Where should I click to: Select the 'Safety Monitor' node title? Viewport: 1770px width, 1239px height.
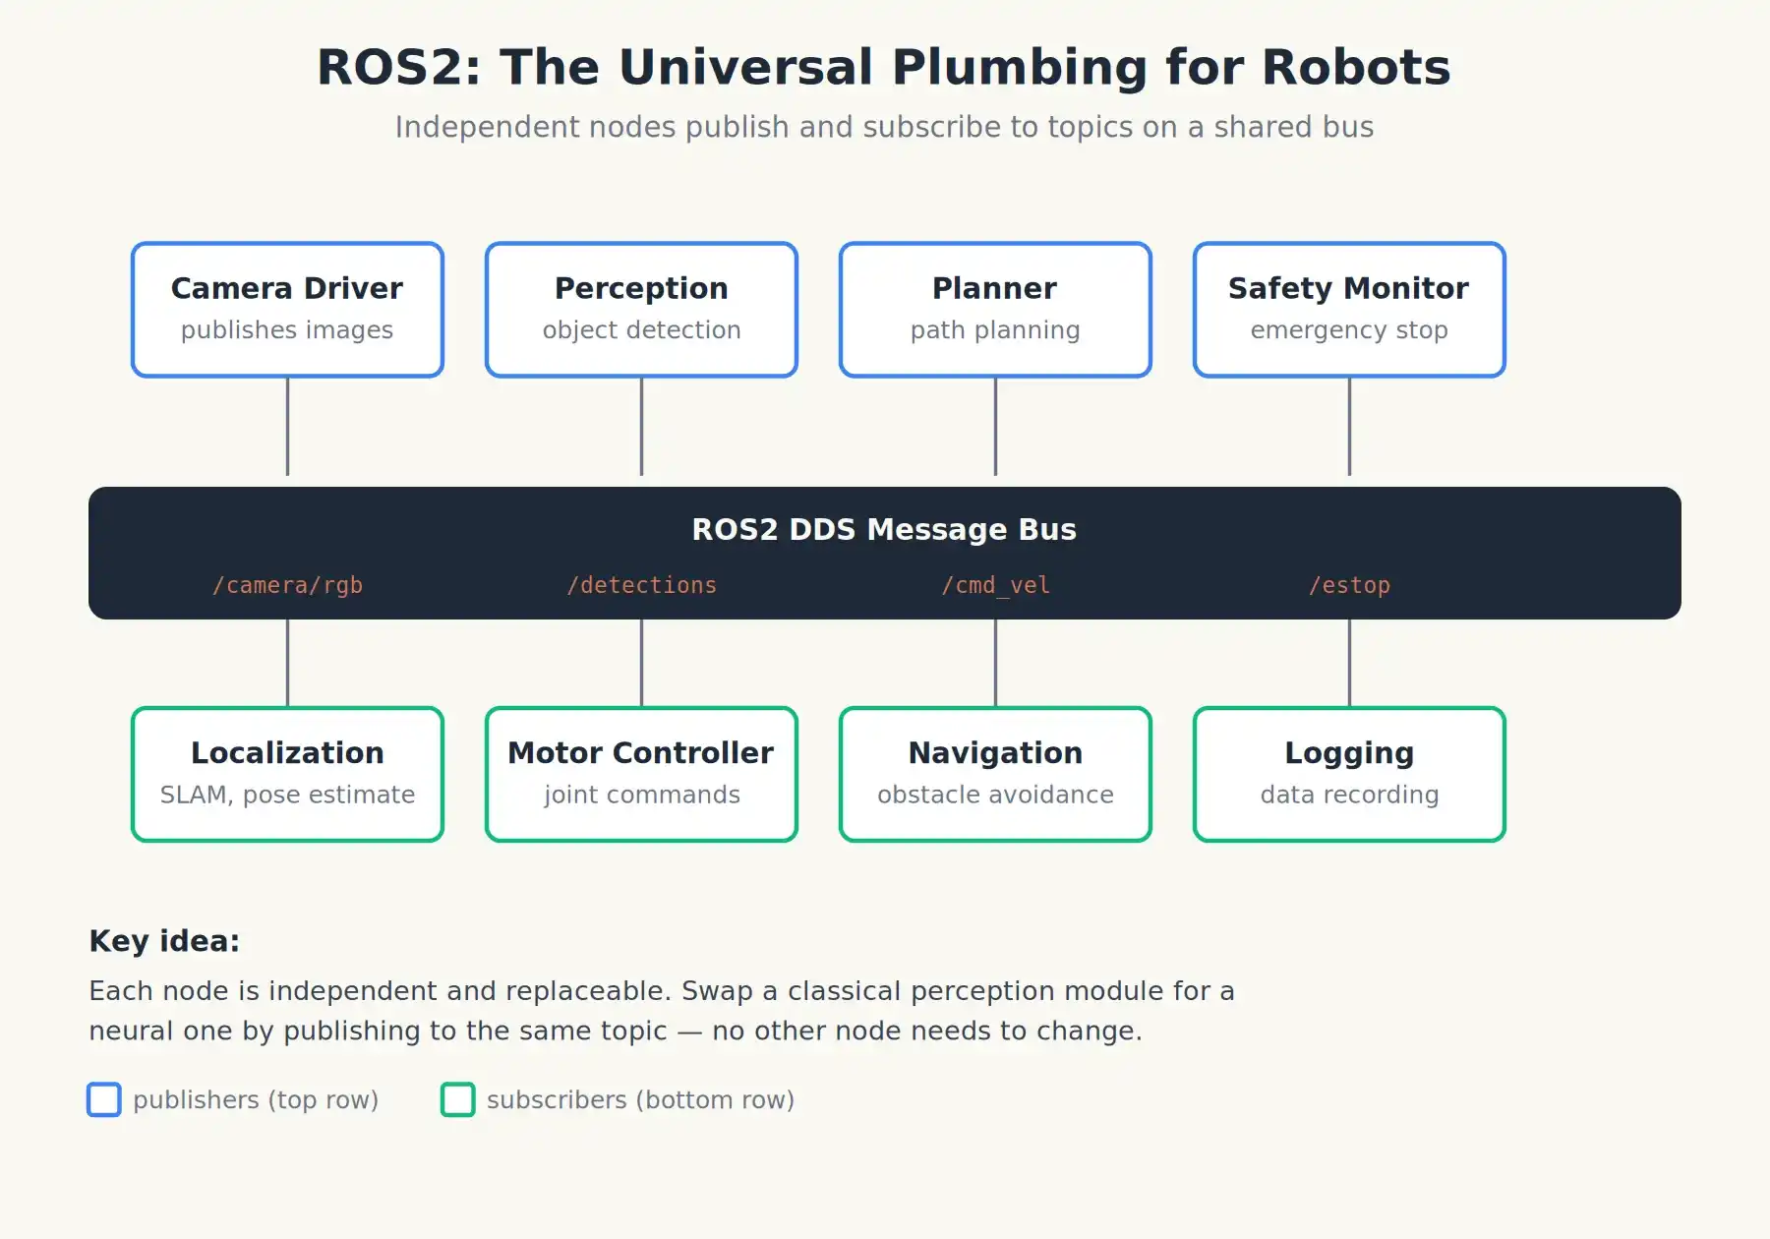pos(1349,288)
